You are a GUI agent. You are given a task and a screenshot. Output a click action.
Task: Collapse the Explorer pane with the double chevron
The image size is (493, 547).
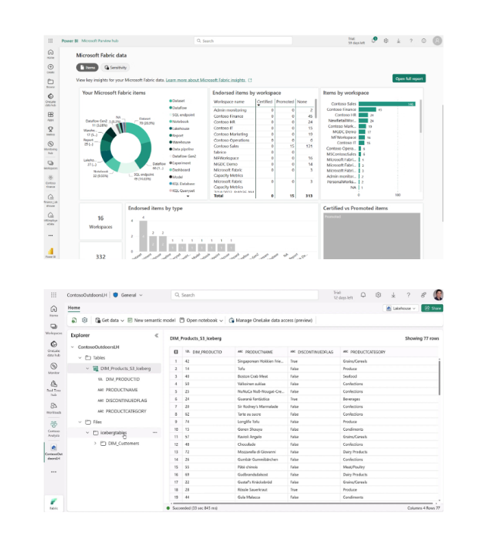coord(156,336)
